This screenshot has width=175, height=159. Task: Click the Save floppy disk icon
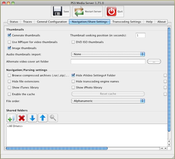[x=58, y=12]
